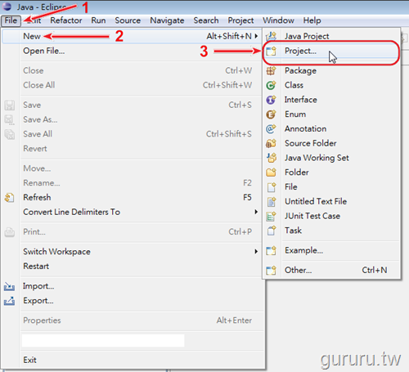Click the yellow Folder icon
Viewport: 409px width, 372px height.
point(271,173)
